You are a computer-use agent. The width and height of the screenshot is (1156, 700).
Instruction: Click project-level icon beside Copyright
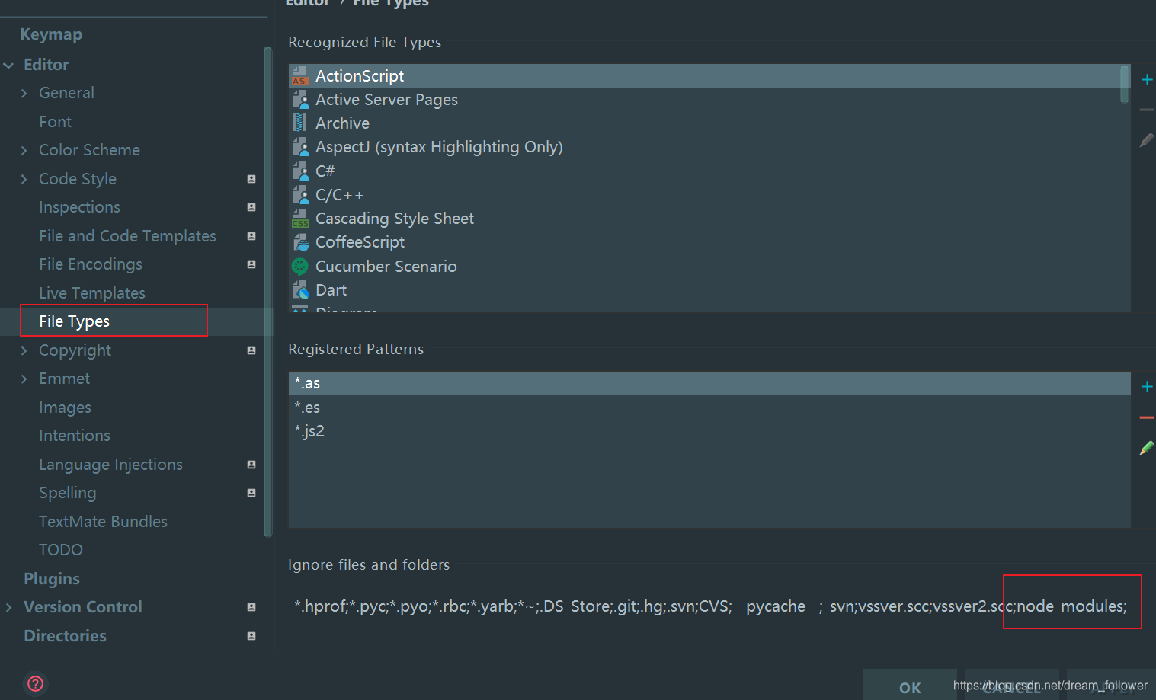pyautogui.click(x=251, y=350)
